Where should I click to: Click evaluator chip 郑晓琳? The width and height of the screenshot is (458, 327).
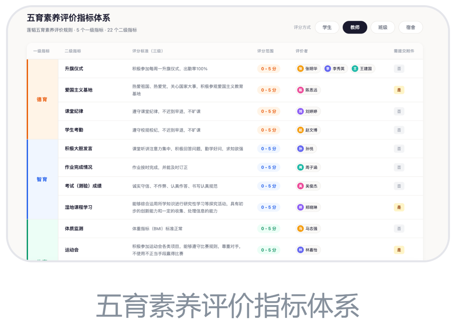click(x=308, y=207)
